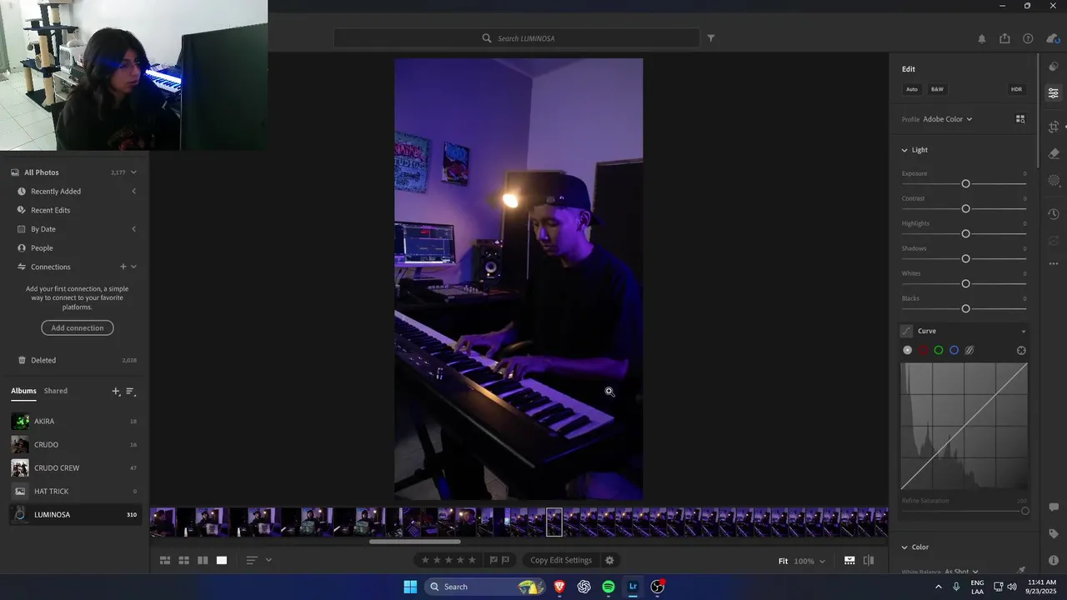Click the Share upload icon

pyautogui.click(x=1004, y=38)
